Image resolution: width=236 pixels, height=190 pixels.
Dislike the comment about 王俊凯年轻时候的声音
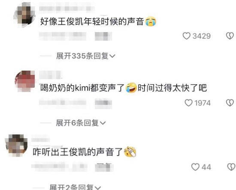pos(230,36)
